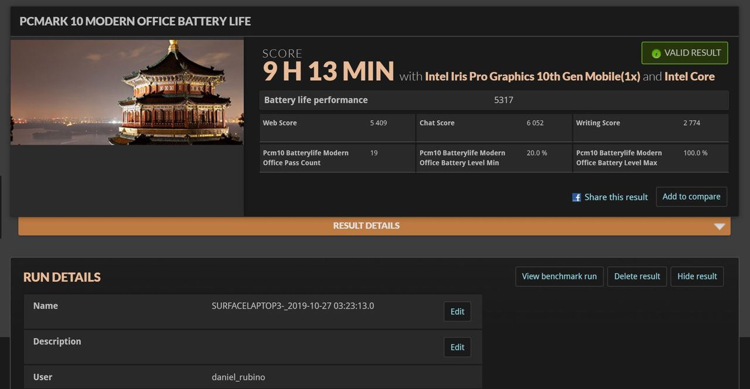This screenshot has height=389, width=750.
Task: Click the Facebook icon beside Share this result
Action: [577, 197]
